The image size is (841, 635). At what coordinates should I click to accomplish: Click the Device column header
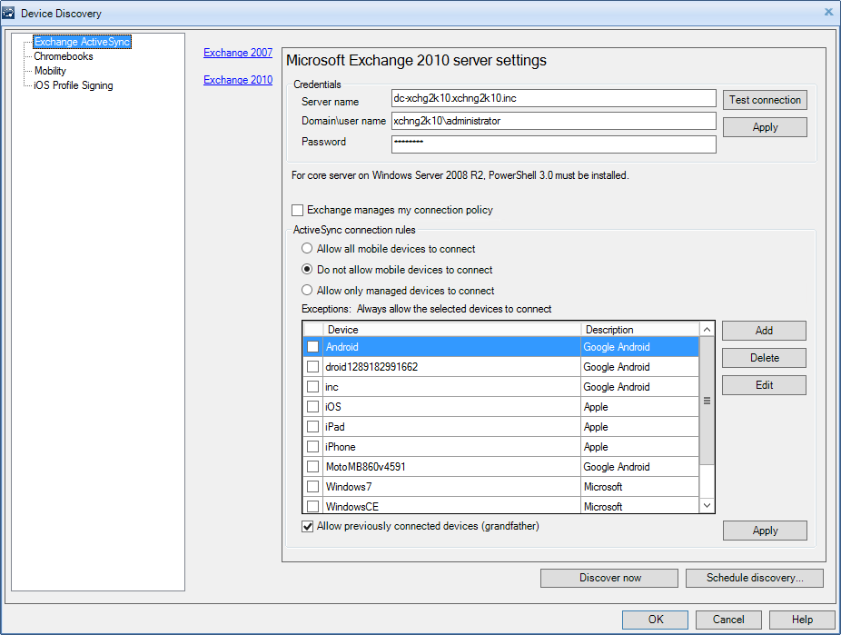coord(451,329)
